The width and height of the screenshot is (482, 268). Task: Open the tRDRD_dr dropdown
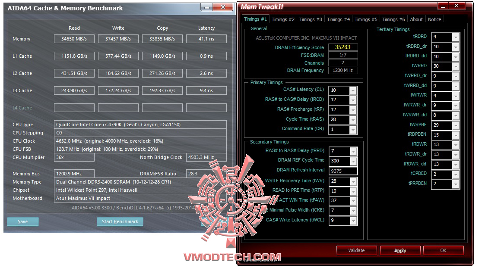point(456,47)
